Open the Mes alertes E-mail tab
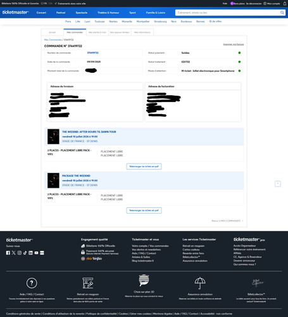Image resolution: width=288 pixels, height=317 pixels. (97, 32)
